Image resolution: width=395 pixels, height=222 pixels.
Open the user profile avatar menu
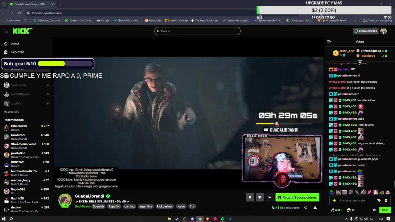coord(384,31)
